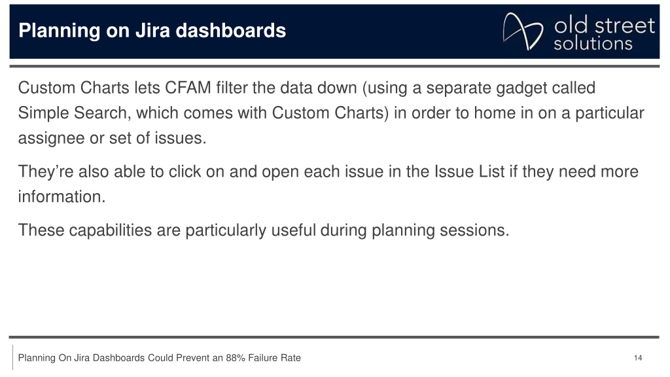Click the footer text about 88% Failure Rate
The image size is (670, 377).
tap(160, 358)
